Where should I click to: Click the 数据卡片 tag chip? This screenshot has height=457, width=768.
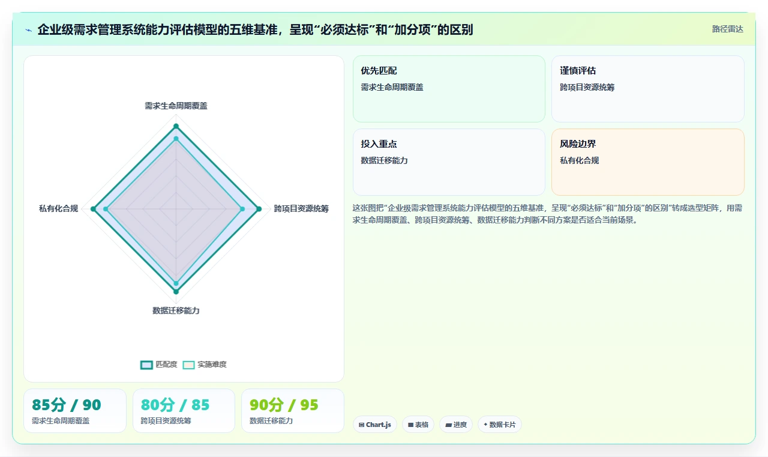pos(500,425)
